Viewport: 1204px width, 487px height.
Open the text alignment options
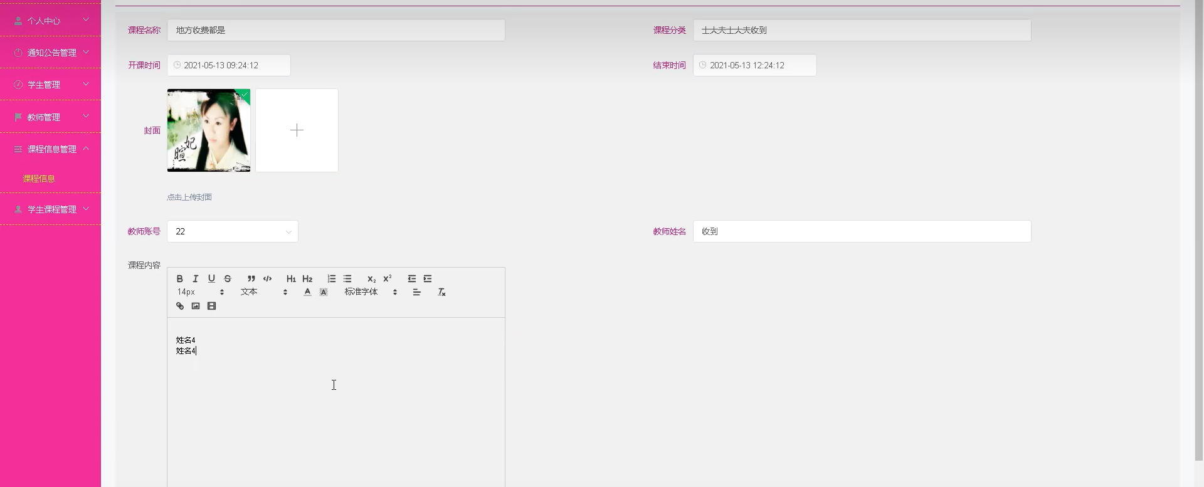click(x=416, y=292)
